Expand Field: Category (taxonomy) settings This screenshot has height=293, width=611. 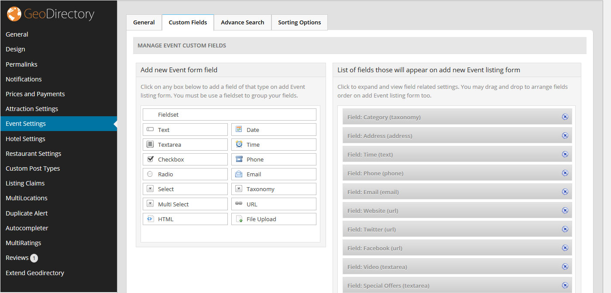pyautogui.click(x=457, y=117)
